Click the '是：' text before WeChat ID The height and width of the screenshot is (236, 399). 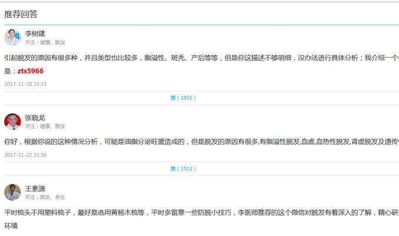click(9, 72)
